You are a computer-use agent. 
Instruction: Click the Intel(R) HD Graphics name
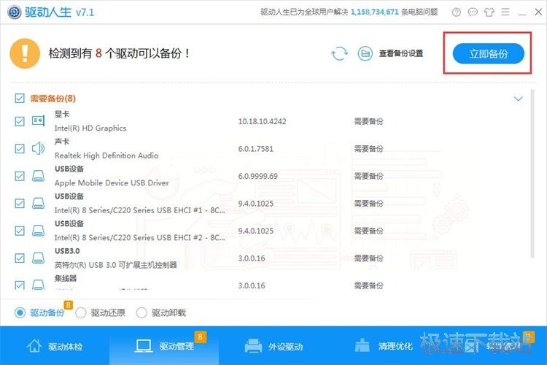(90, 128)
